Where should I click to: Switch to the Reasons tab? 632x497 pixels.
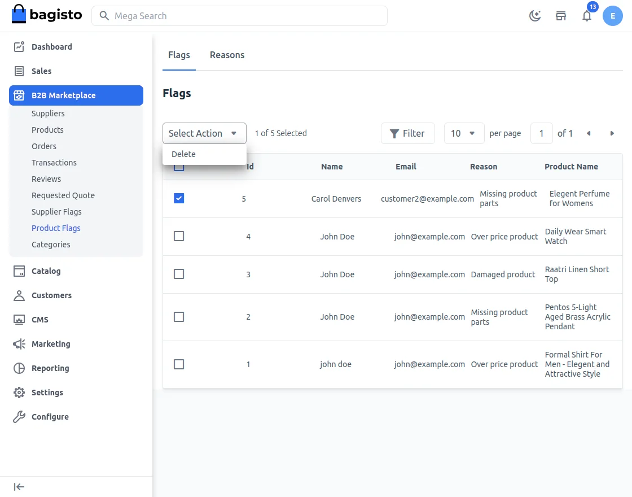227,55
